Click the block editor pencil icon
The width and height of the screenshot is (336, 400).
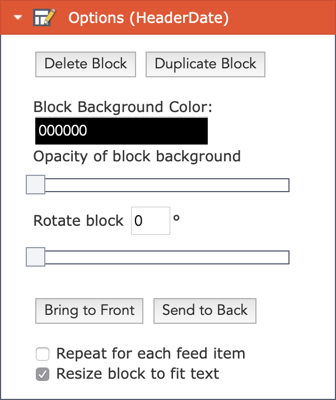[x=44, y=17]
